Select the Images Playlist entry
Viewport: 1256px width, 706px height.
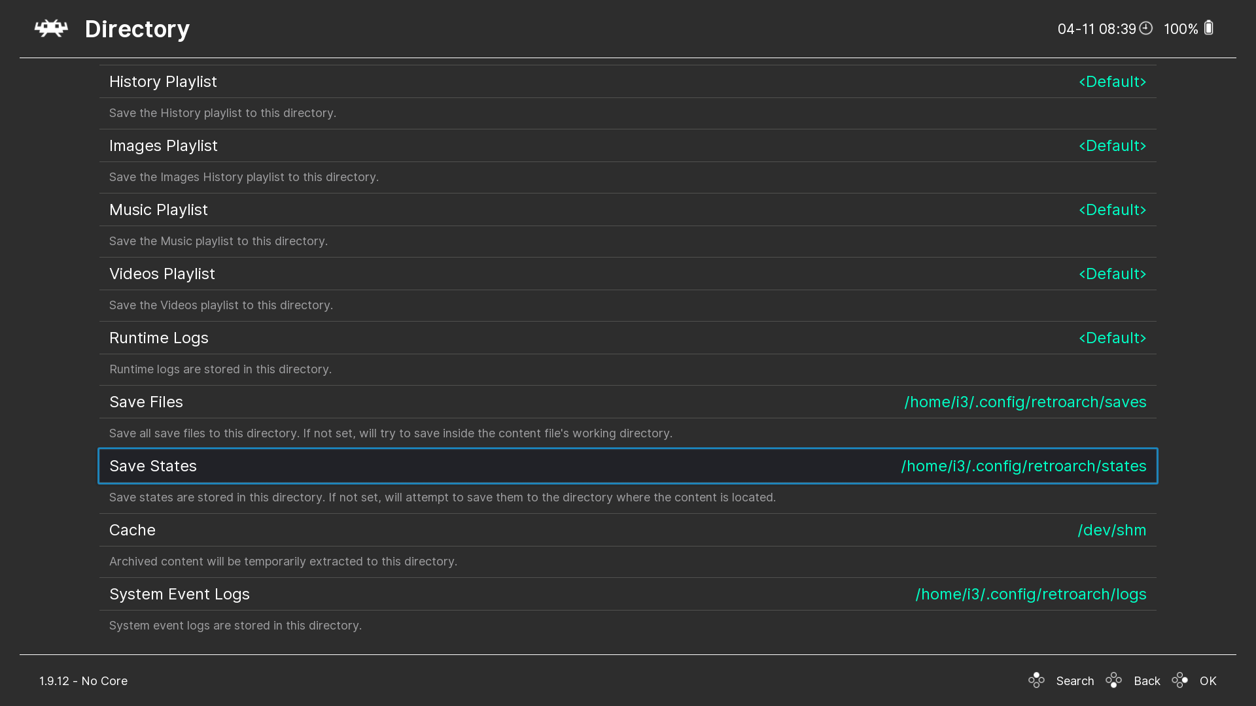coord(164,146)
